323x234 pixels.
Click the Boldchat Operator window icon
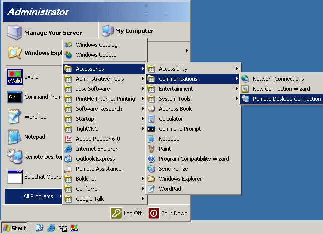click(15, 177)
